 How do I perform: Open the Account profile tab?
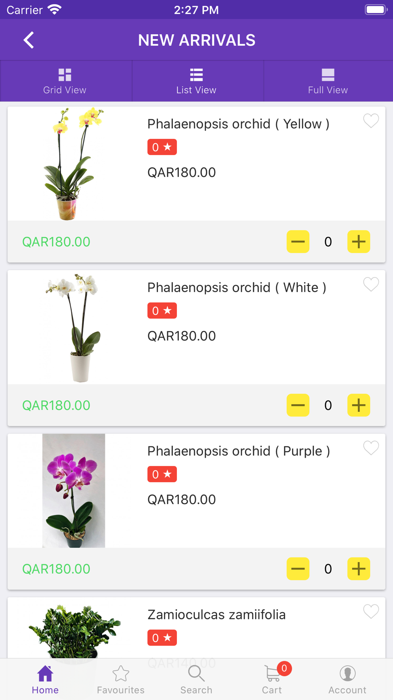[347, 679]
